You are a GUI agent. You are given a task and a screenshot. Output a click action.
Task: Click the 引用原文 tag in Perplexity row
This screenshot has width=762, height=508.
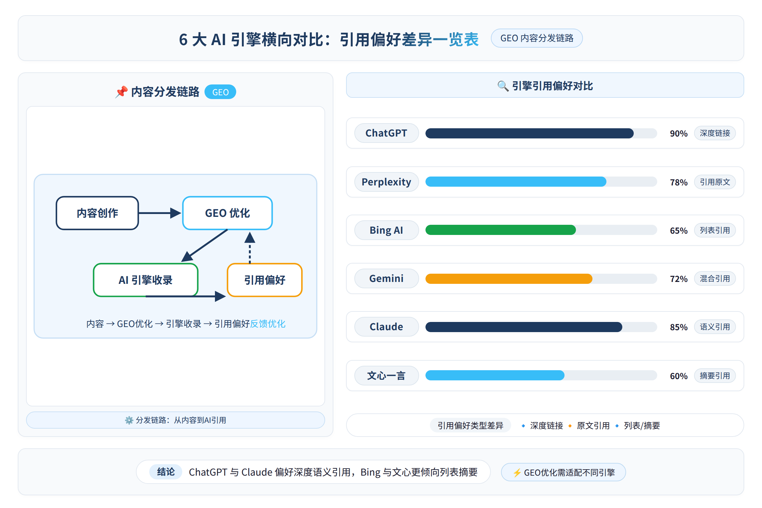(x=715, y=182)
